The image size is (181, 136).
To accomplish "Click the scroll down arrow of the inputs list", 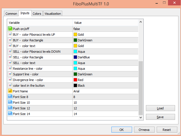I will (141, 118).
